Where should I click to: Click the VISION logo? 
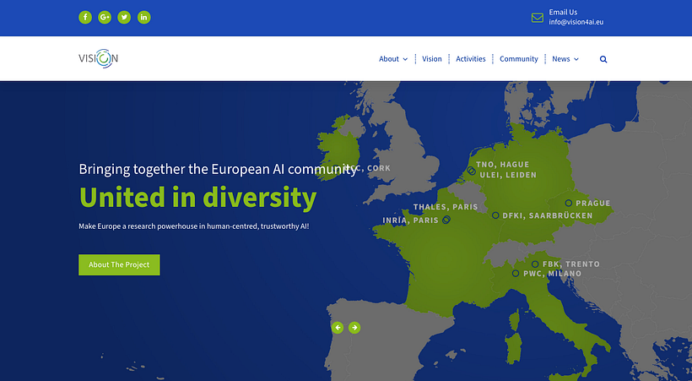(x=98, y=58)
